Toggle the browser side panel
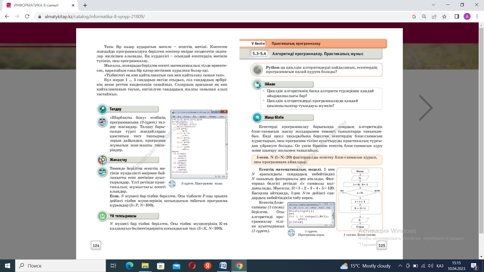Viewport: 484px width, 272px height. tap(457, 17)
